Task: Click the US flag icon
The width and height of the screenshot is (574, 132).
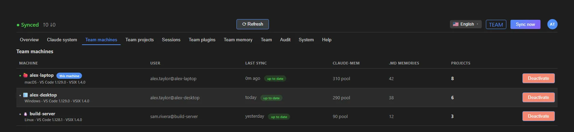Action: 456,24
